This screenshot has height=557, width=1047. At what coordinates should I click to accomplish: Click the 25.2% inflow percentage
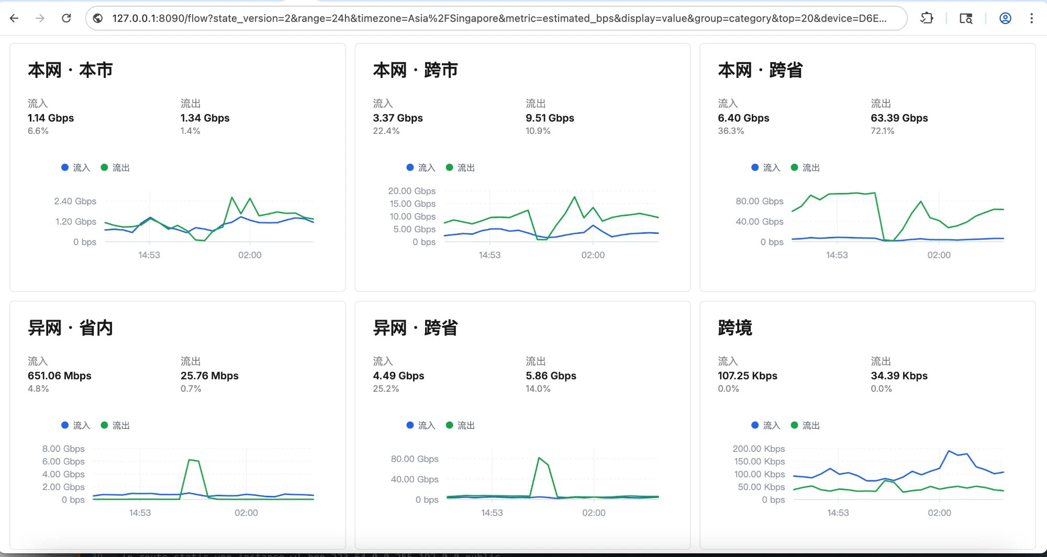[386, 389]
